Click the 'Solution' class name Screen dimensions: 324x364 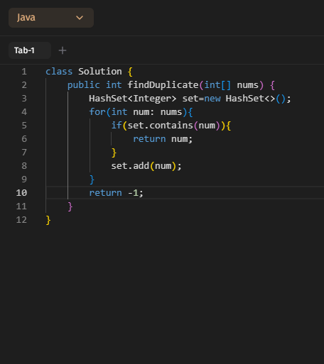(x=100, y=72)
